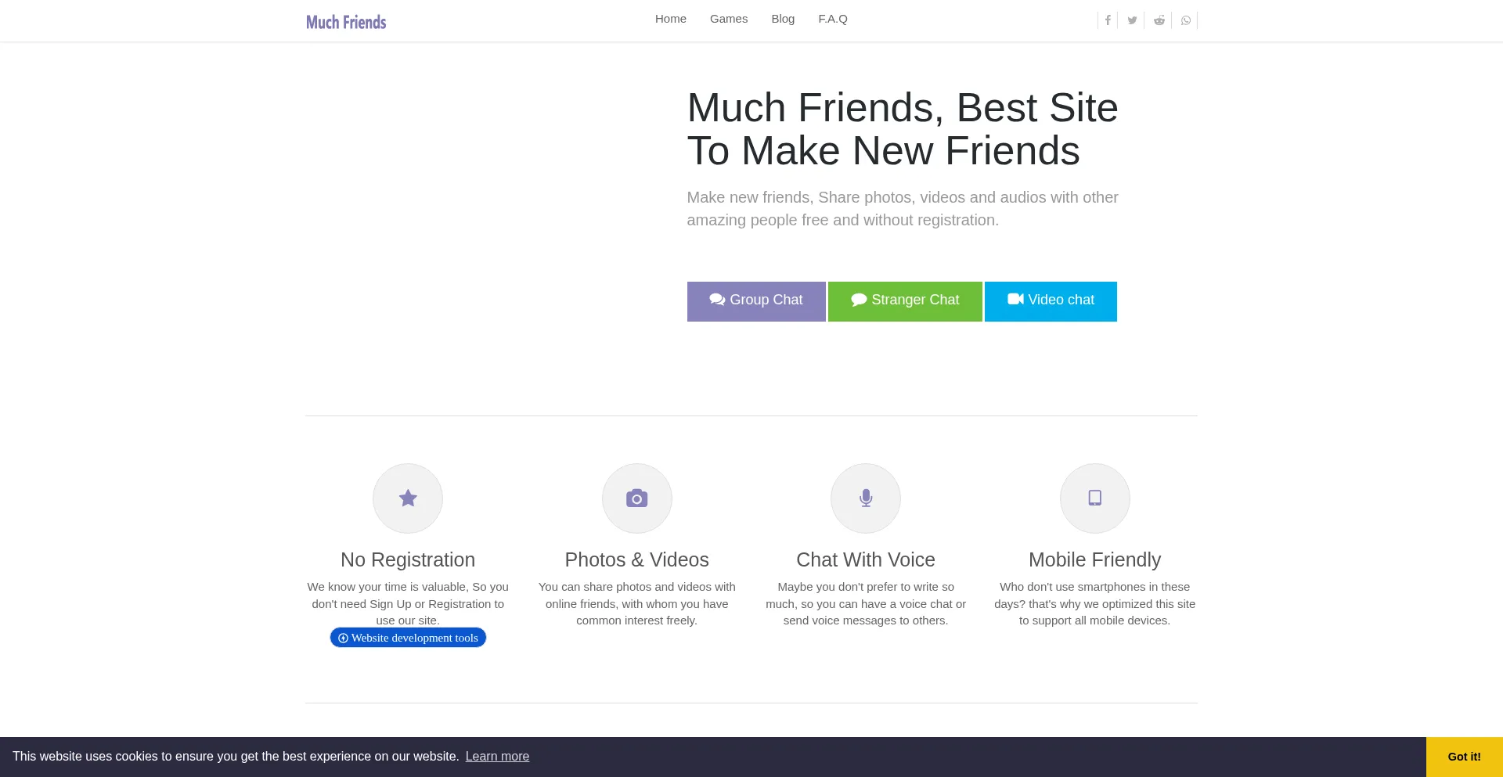Click the Twitter icon in header
Viewport: 1503px width, 777px height.
(x=1132, y=20)
